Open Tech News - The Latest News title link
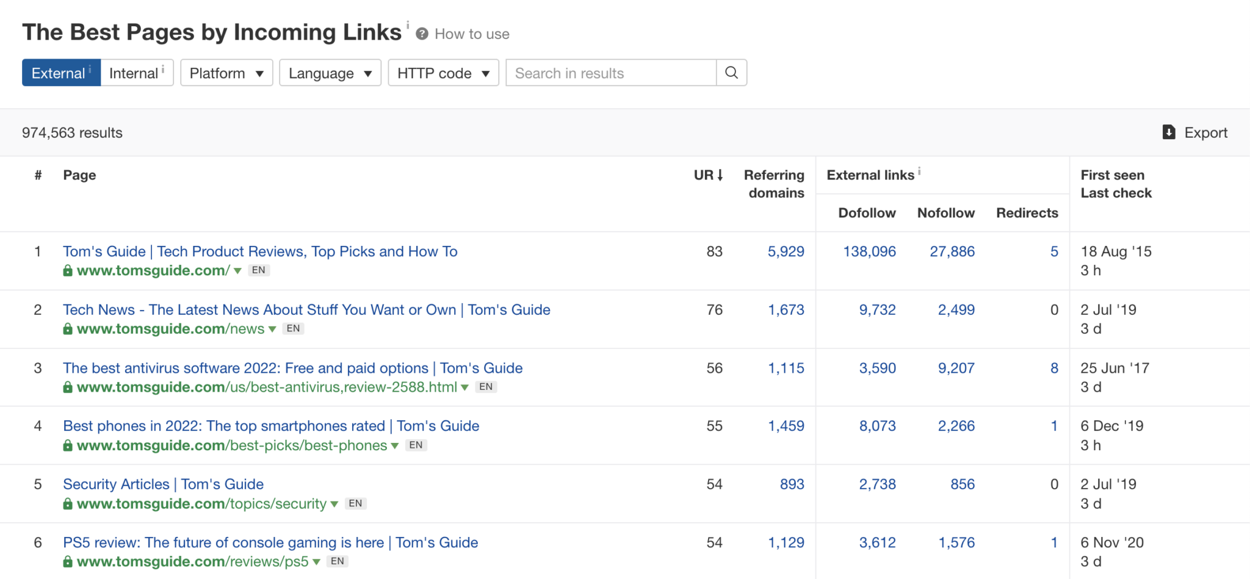Image resolution: width=1250 pixels, height=579 pixels. 306,310
